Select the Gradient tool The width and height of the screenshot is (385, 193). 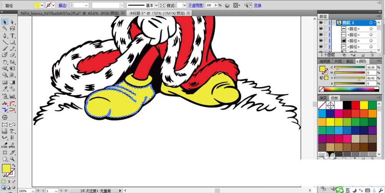[x=12, y=82]
